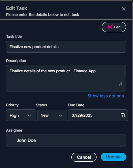This screenshot has width=133, height=168.
Task: Click the Due Date label
Action: click(x=76, y=105)
